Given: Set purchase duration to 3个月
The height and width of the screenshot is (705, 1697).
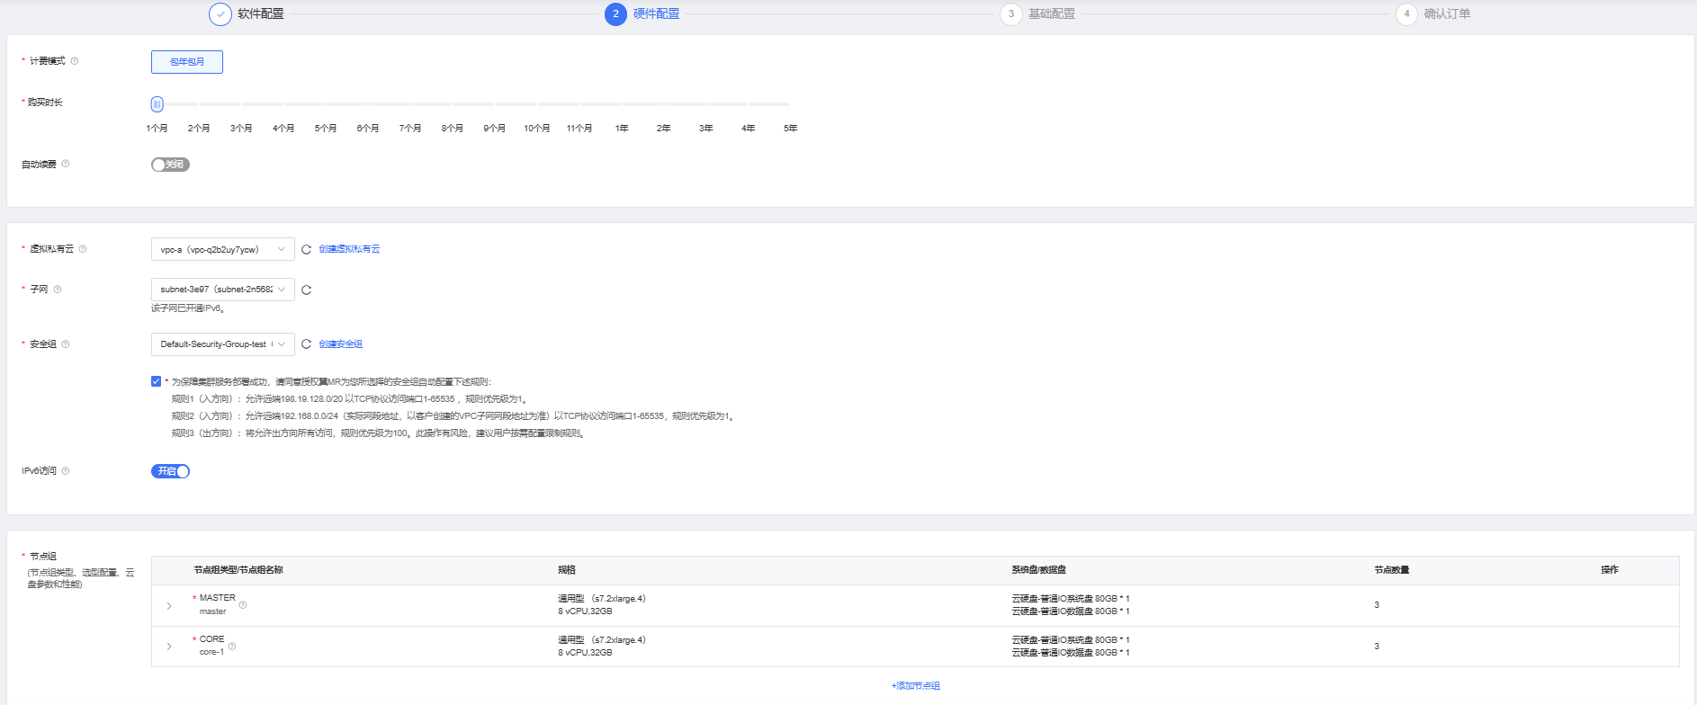Looking at the screenshot, I should 241,129.
